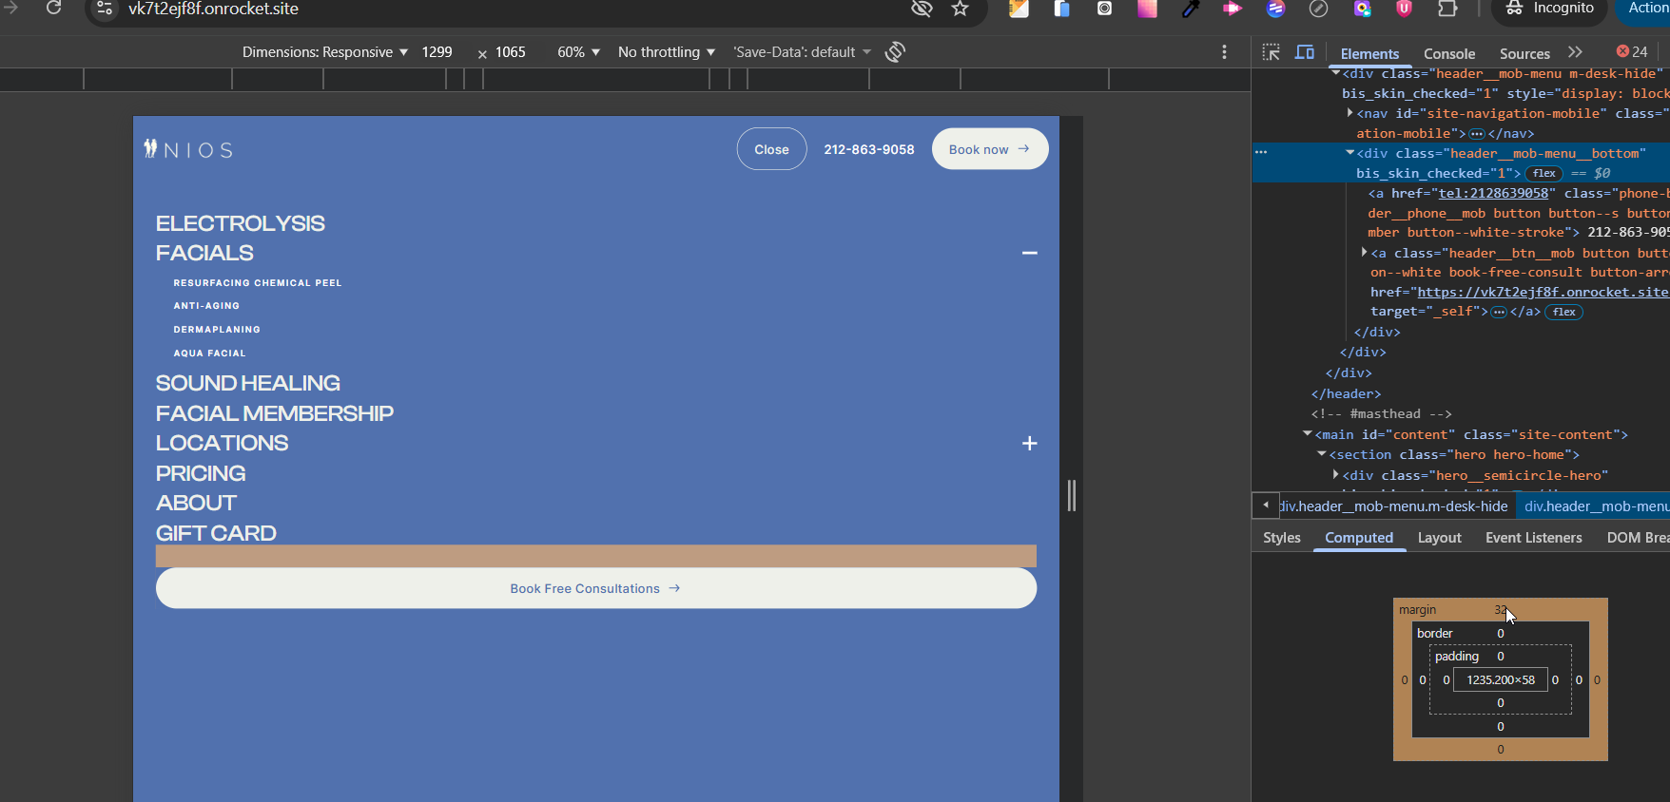Go to Sound Healing page
The width and height of the screenshot is (1670, 802).
[x=248, y=383]
